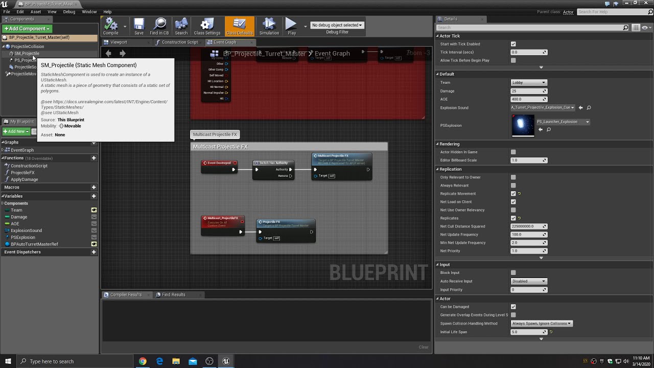Click the Play toolbar button
Image resolution: width=654 pixels, height=368 pixels.
pyautogui.click(x=291, y=27)
